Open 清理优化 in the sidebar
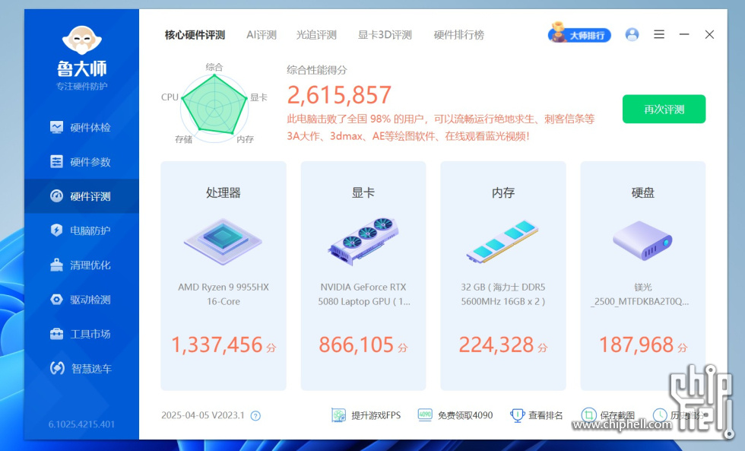The width and height of the screenshot is (745, 451). tap(81, 265)
